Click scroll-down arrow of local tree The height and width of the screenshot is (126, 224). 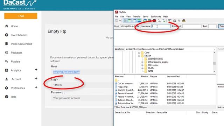pos(214,71)
